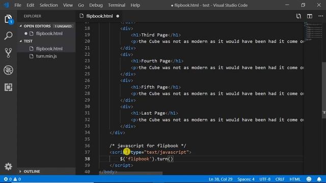Select the flipbook.html editor tab
This screenshot has width=326, height=183.
click(x=99, y=16)
